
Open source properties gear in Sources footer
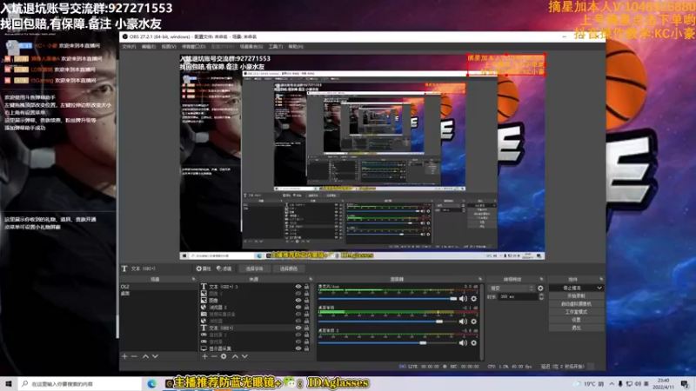pos(224,356)
